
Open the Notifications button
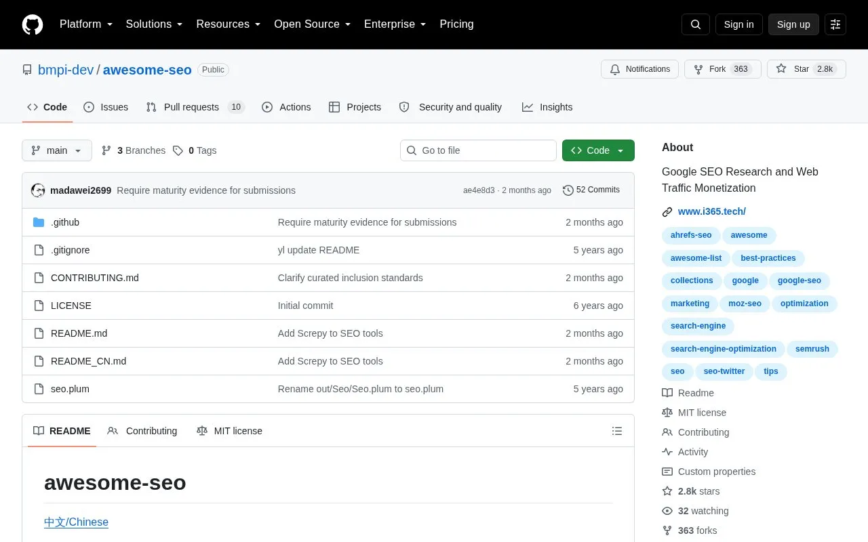tap(639, 69)
